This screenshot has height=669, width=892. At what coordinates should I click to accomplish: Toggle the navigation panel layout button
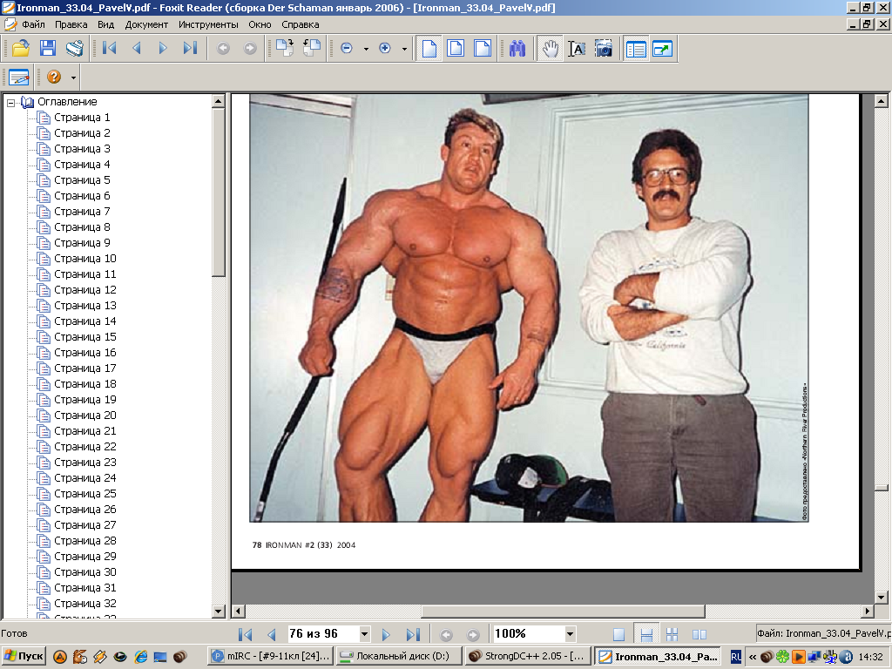[636, 49]
